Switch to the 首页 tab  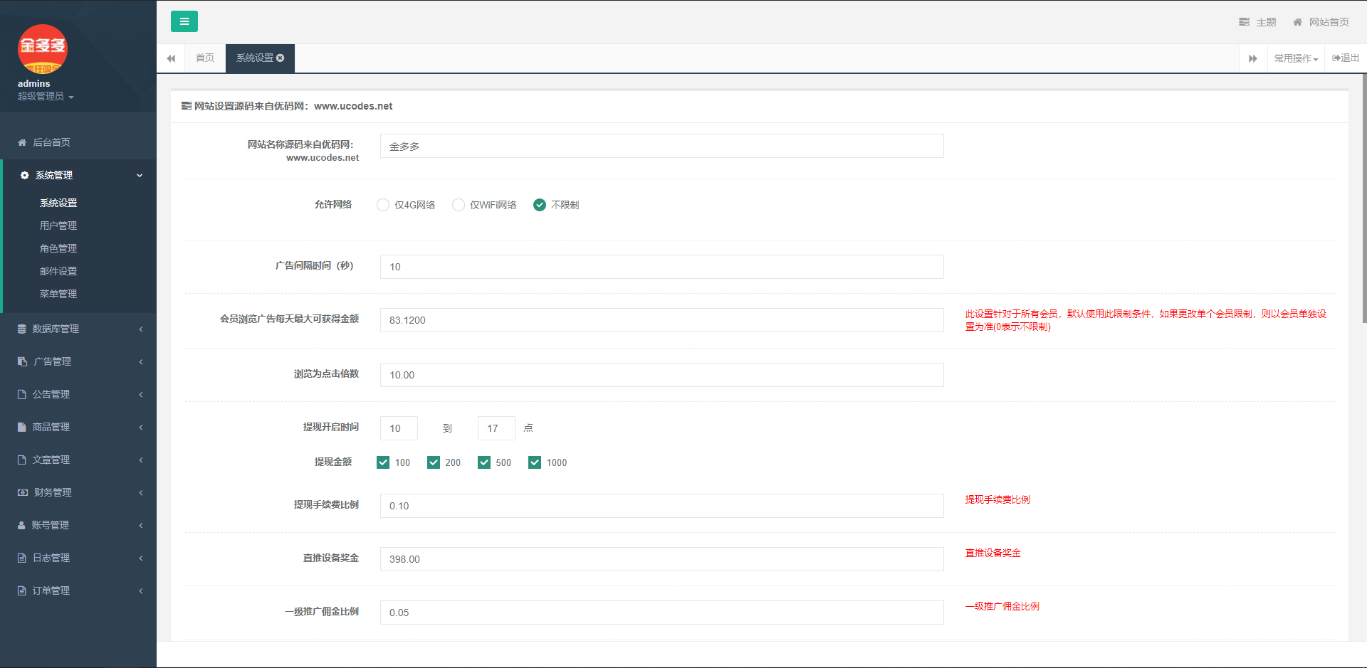pos(205,58)
